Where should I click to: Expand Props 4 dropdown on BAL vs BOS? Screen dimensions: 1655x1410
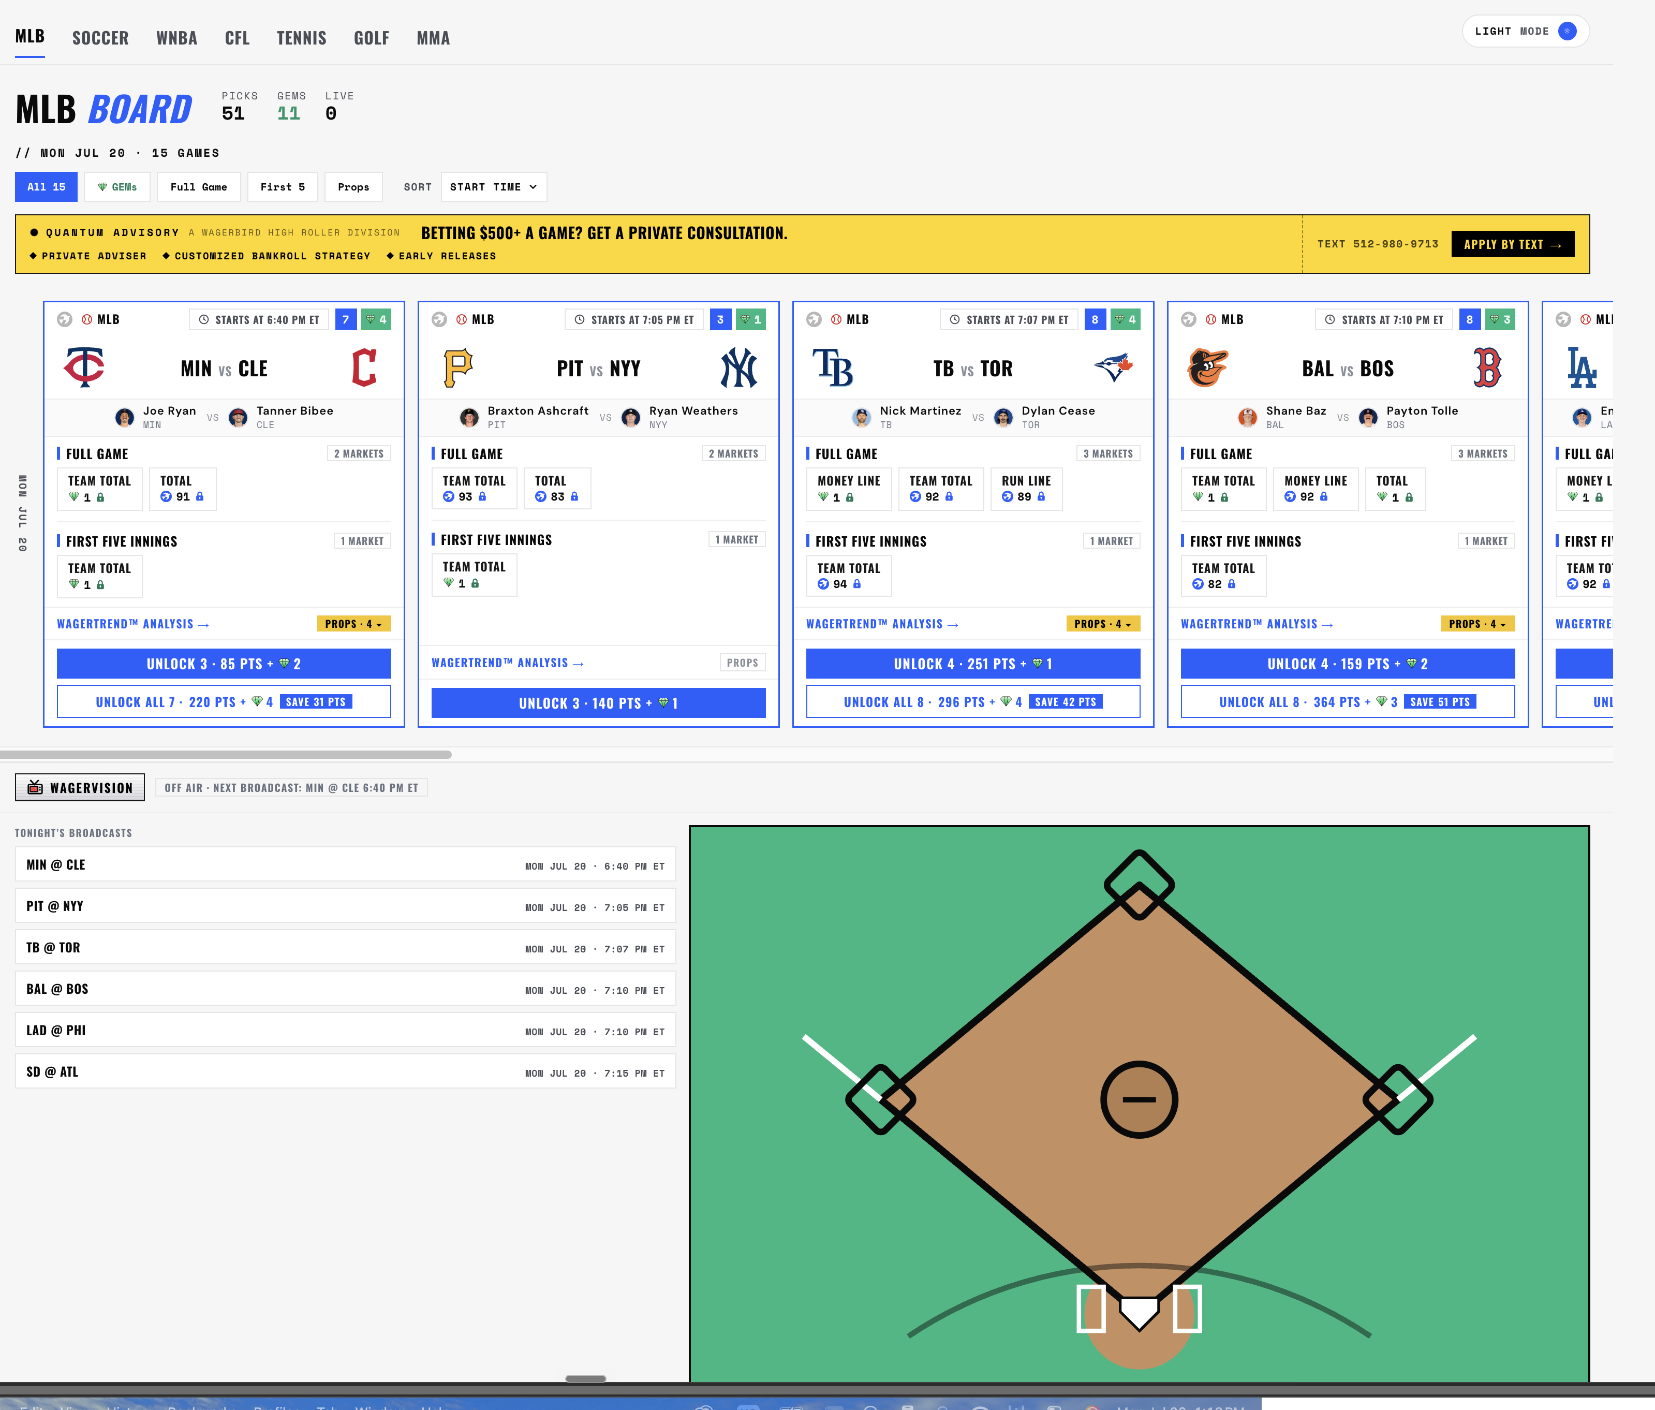tap(1477, 624)
